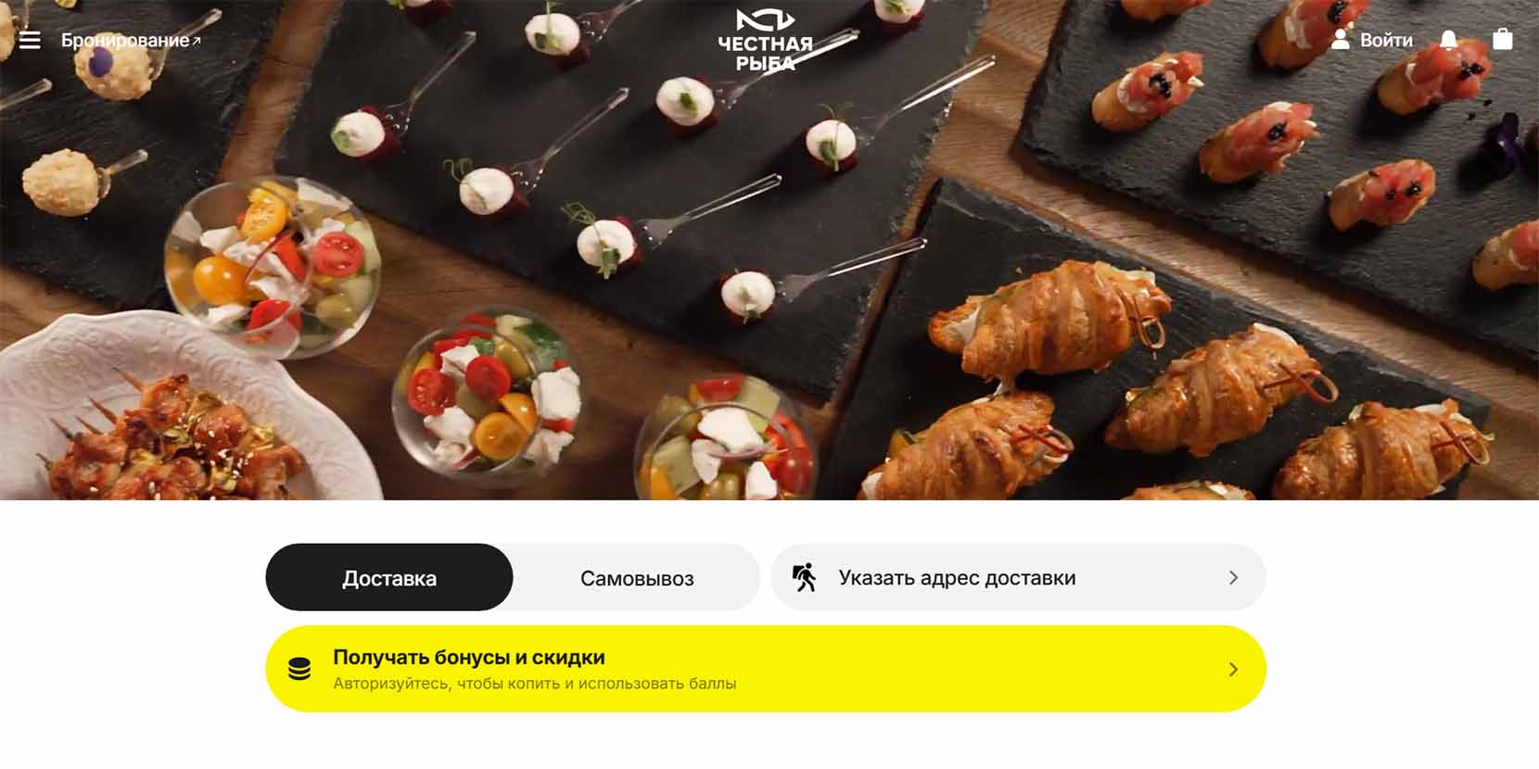Switch to Доставка mode

[x=389, y=577]
